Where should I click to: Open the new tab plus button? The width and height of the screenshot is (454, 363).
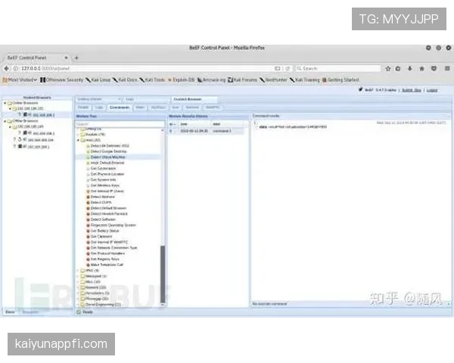click(x=76, y=57)
